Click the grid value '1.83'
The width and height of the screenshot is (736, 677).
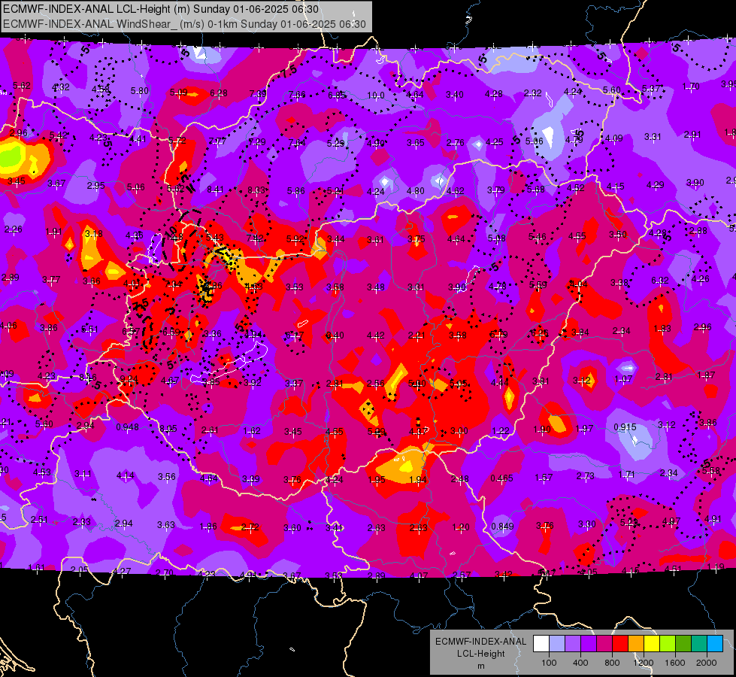point(662,329)
